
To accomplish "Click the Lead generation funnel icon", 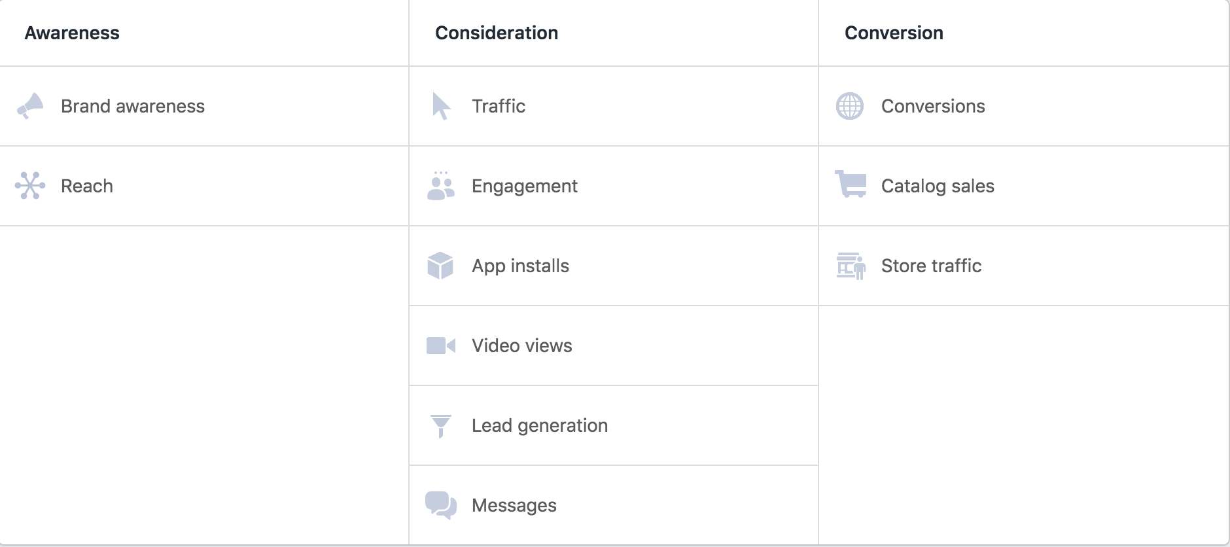I will (440, 426).
